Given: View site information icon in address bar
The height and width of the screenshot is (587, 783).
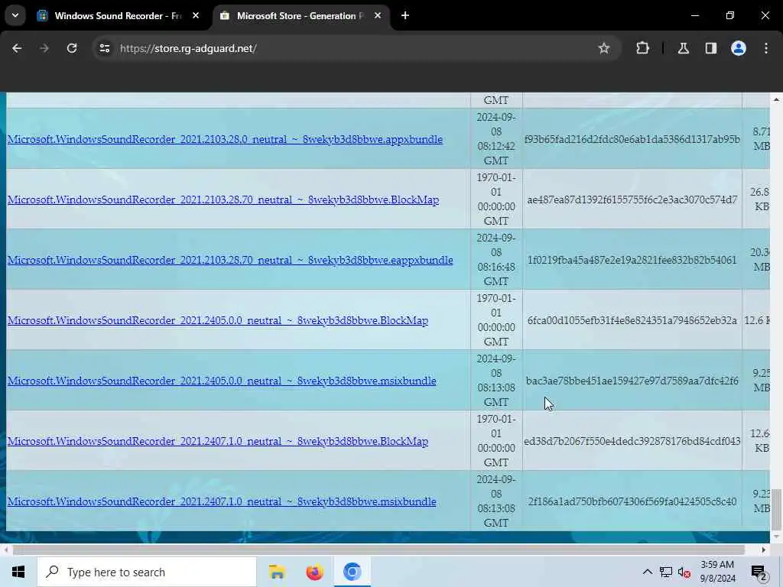Looking at the screenshot, I should coord(104,48).
